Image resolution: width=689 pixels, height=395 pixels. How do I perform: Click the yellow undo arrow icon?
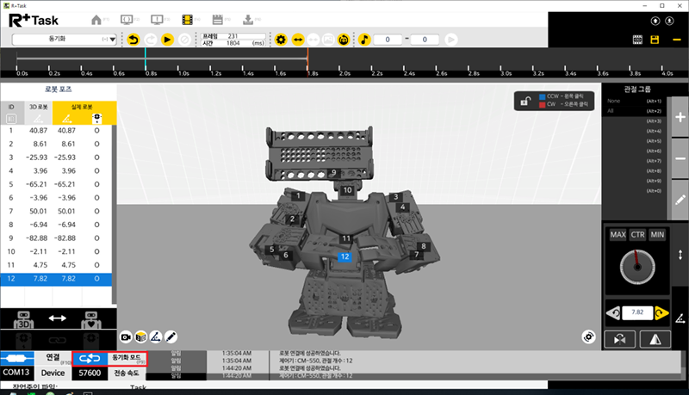(x=133, y=40)
